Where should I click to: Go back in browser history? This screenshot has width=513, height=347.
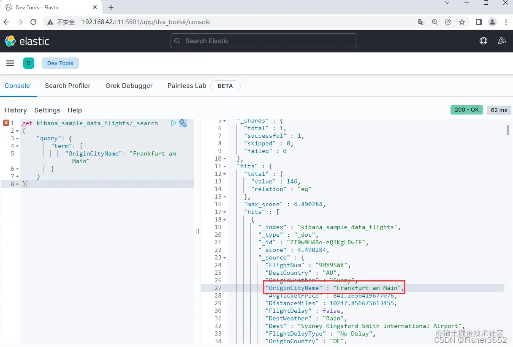coord(6,22)
